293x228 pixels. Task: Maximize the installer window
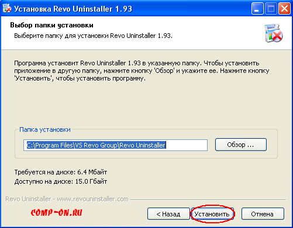(x=271, y=9)
